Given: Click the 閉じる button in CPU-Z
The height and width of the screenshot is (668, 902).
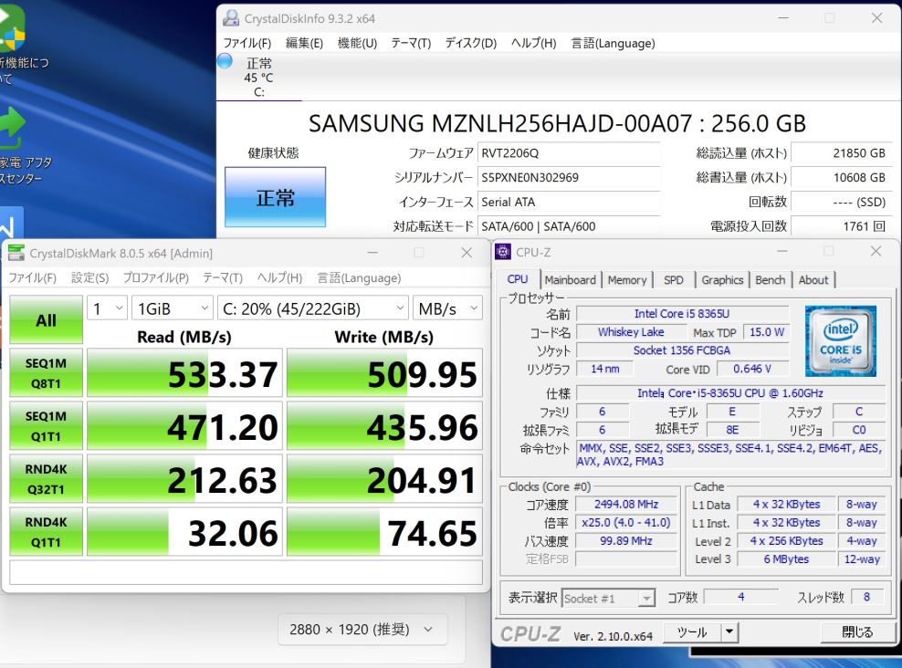Looking at the screenshot, I should (x=857, y=631).
